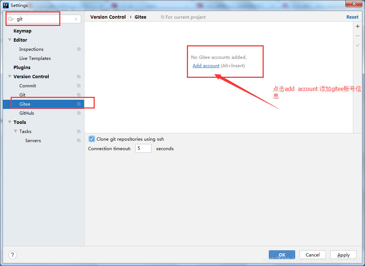Click the project-level icon beside Git
The width and height of the screenshot is (365, 266).
(79, 95)
